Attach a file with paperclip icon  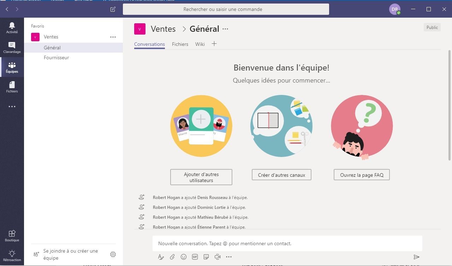(x=172, y=257)
